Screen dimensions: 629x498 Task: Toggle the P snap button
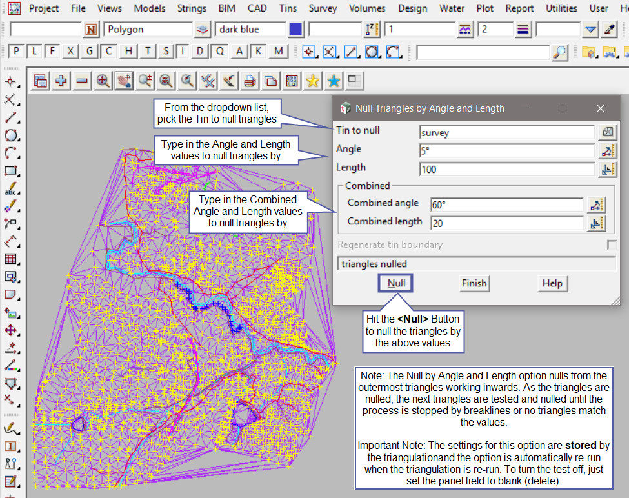pyautogui.click(x=16, y=52)
